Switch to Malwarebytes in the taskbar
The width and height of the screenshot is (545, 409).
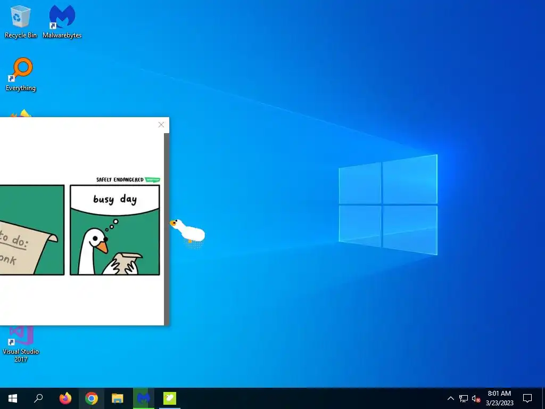click(x=144, y=398)
